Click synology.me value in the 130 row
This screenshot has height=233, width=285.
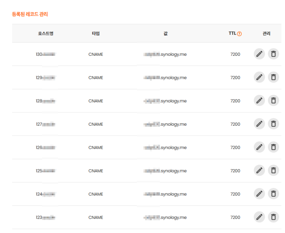click(x=165, y=54)
